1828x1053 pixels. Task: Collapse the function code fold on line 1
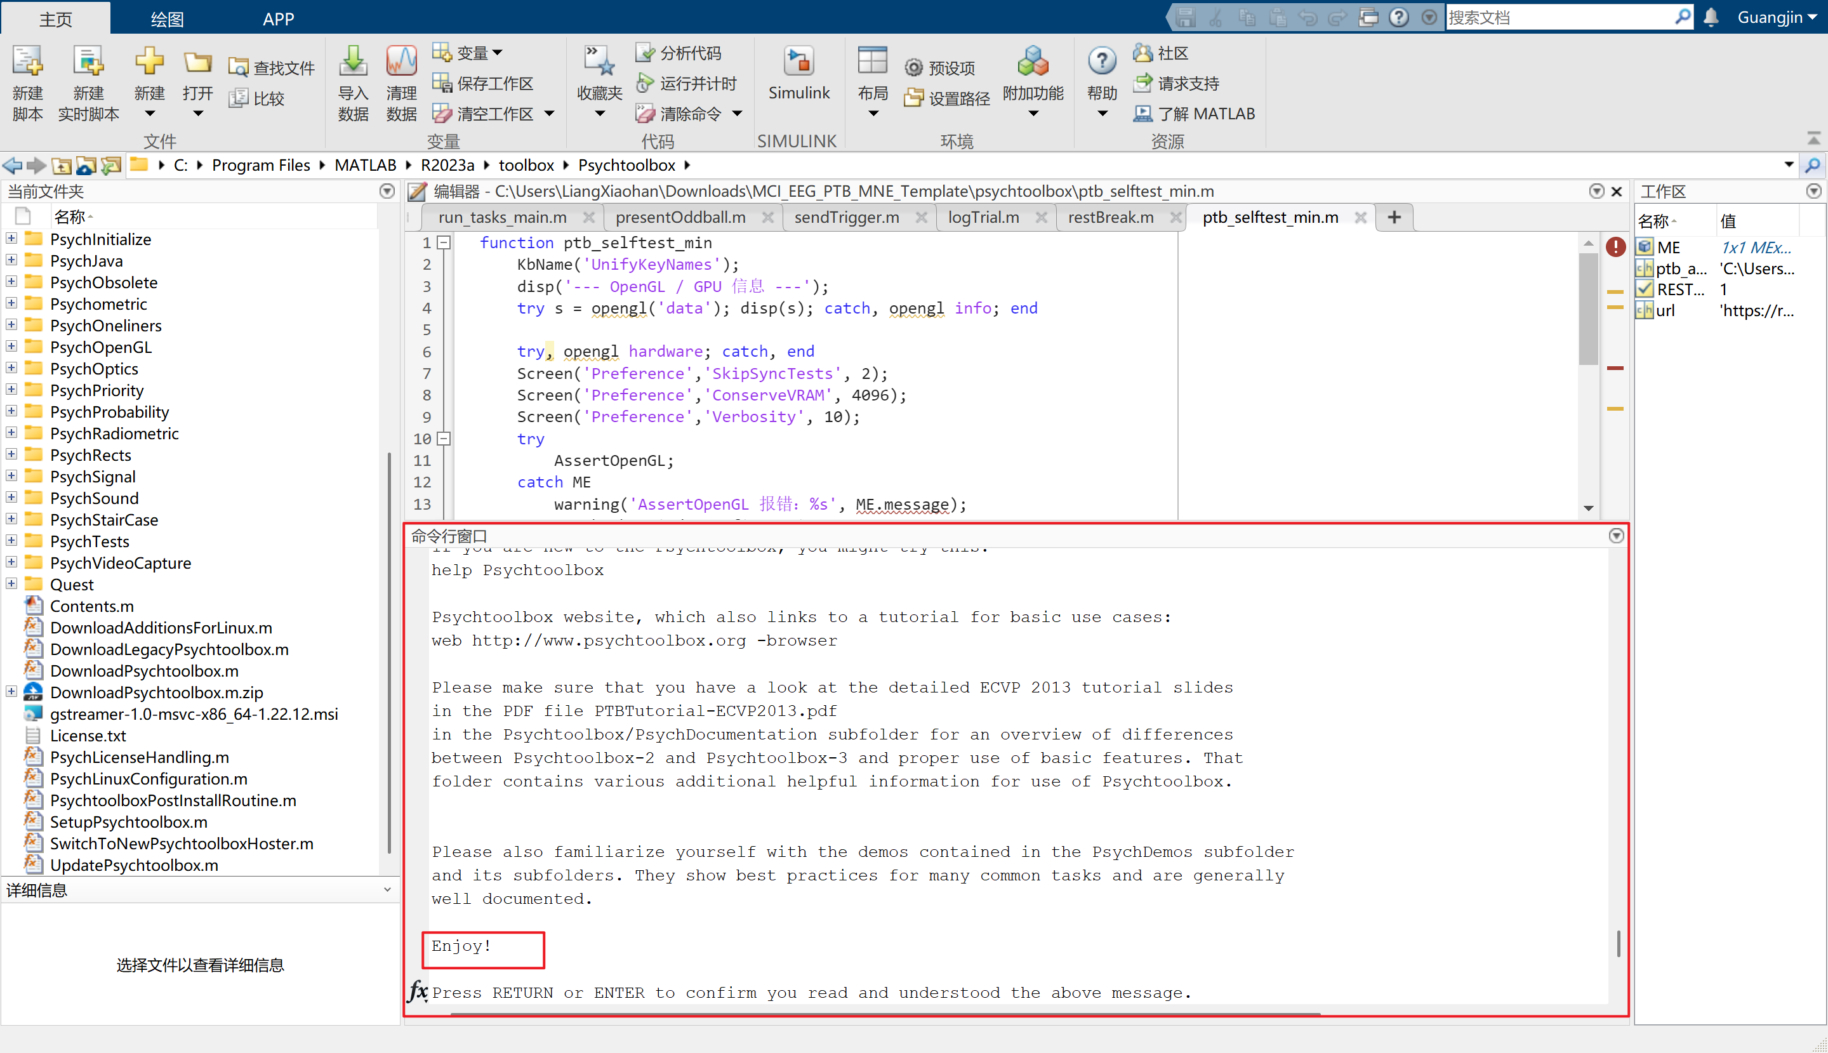(x=445, y=243)
